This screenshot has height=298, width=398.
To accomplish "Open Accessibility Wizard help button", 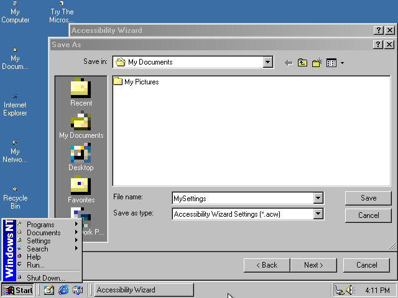I will point(379,30).
